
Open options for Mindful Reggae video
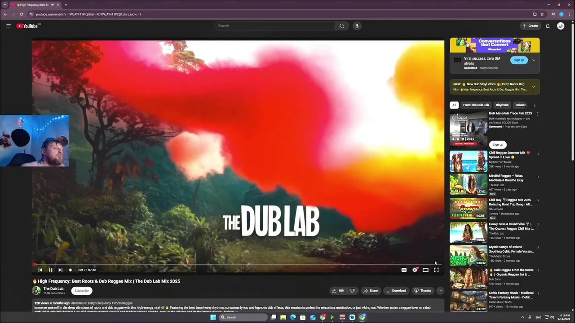538,176
